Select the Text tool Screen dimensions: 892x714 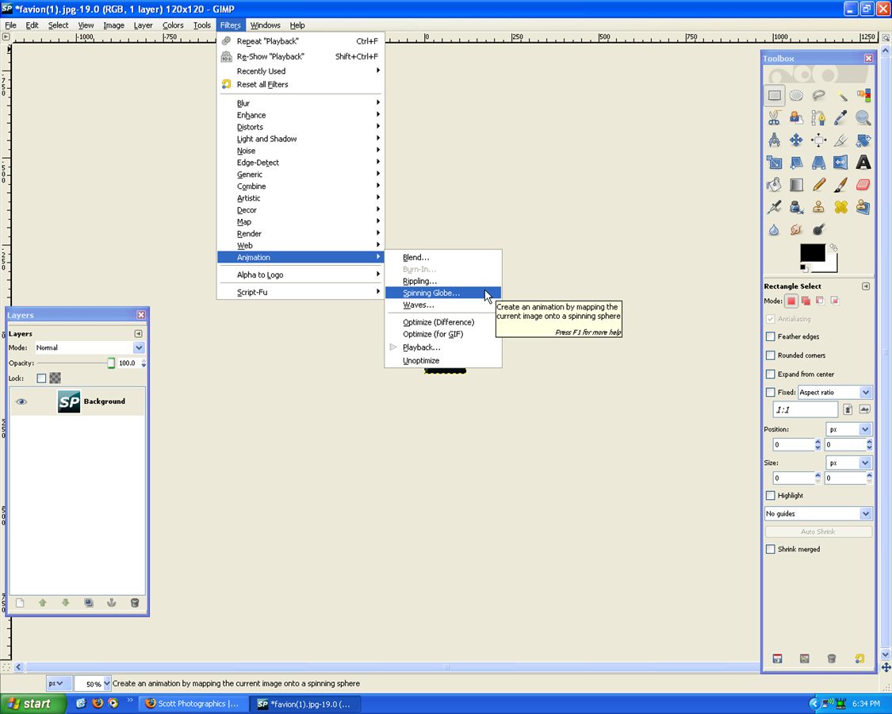tap(863, 163)
